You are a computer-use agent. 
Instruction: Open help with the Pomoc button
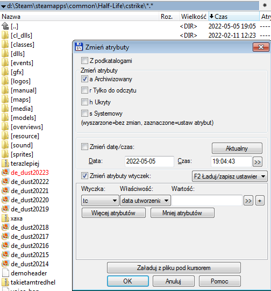click(x=219, y=281)
